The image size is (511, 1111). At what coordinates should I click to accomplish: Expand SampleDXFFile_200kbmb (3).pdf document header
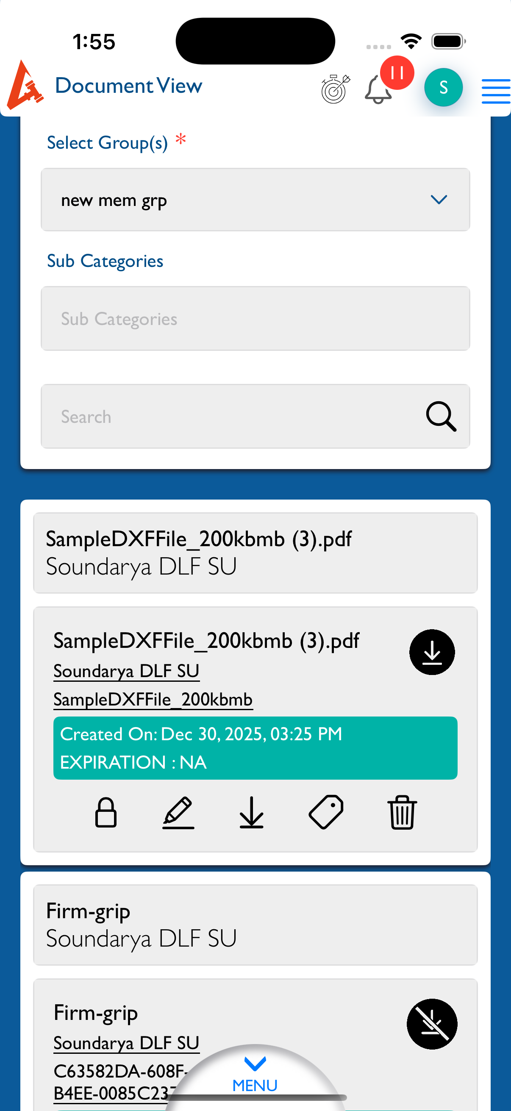255,553
